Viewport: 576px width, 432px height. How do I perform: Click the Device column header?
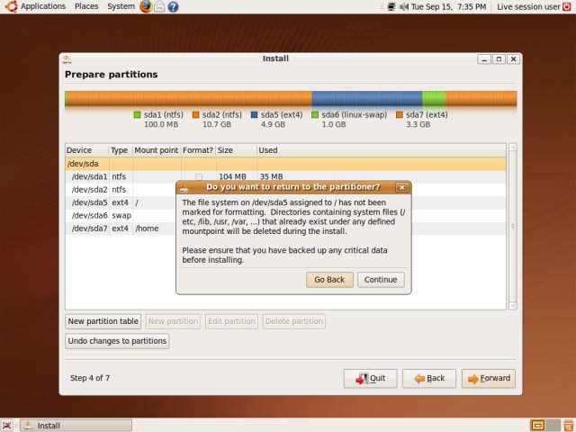[87, 150]
